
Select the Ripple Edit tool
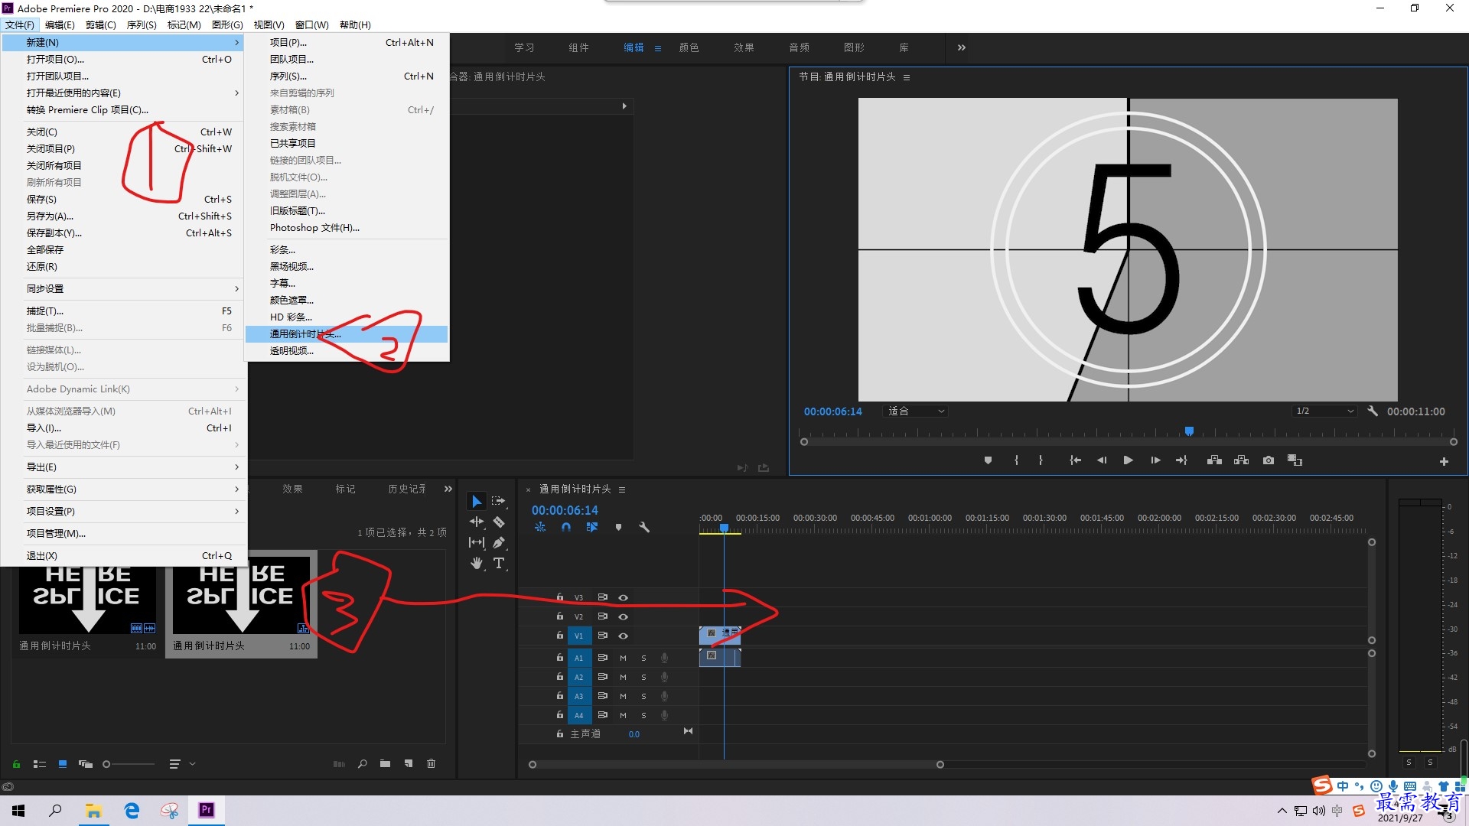477,522
